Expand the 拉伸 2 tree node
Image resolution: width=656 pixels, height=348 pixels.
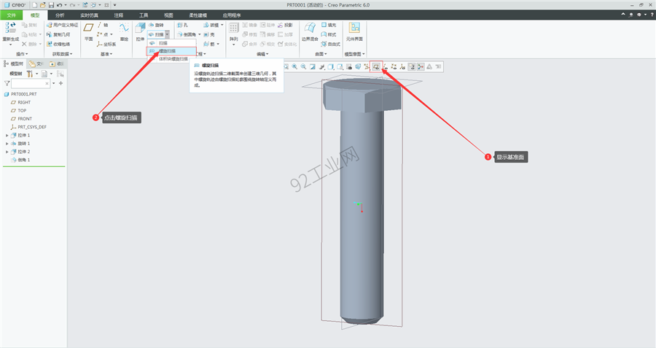pyautogui.click(x=7, y=152)
